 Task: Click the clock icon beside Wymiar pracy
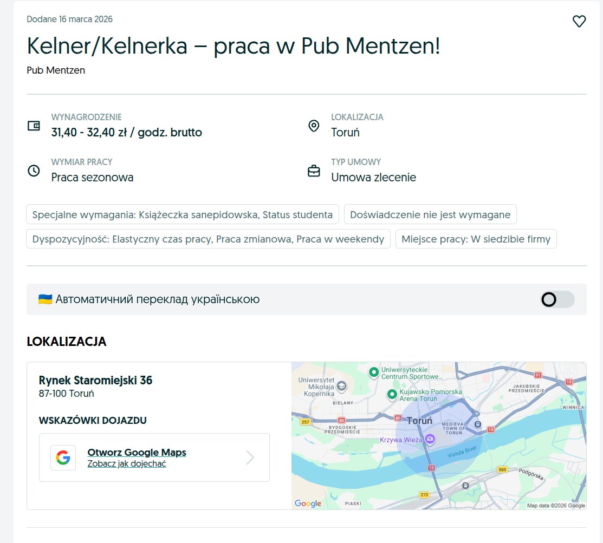point(34,171)
